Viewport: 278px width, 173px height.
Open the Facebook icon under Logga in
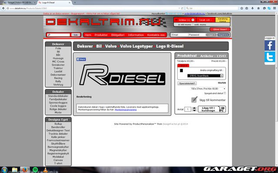269,45
